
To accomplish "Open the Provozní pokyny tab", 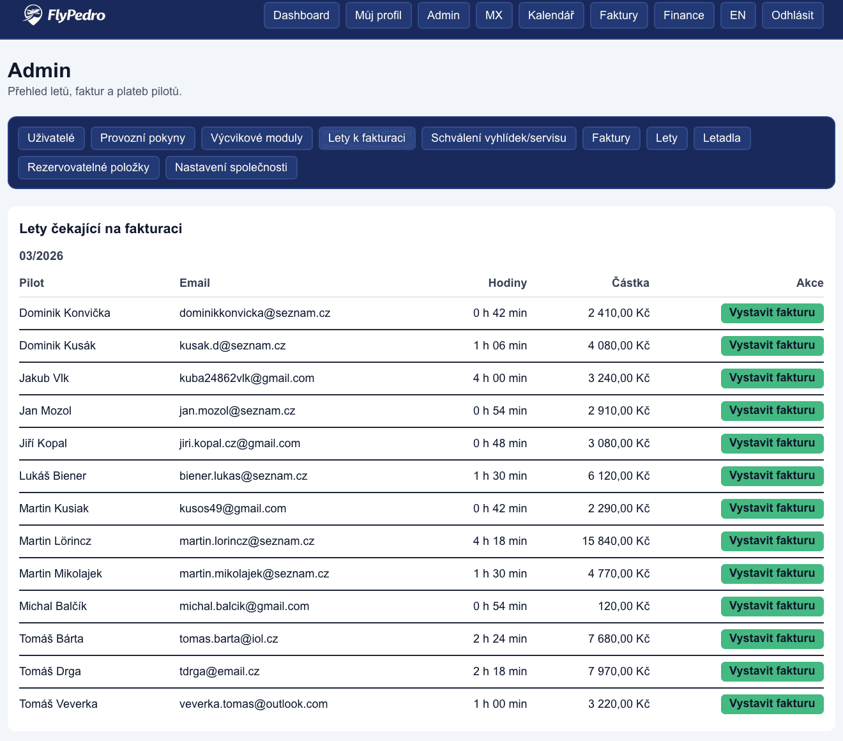I will [142, 138].
